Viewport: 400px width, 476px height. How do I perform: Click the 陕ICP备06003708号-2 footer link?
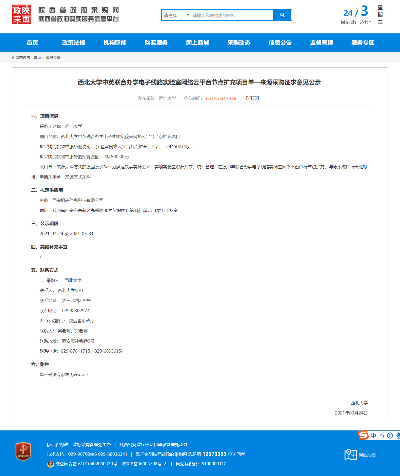144,464
